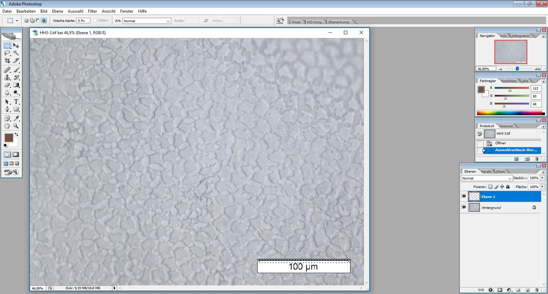Choose the Healing Brush tool

tap(7, 70)
